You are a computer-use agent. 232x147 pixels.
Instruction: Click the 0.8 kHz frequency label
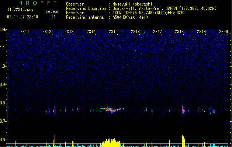[x=3, y=103]
